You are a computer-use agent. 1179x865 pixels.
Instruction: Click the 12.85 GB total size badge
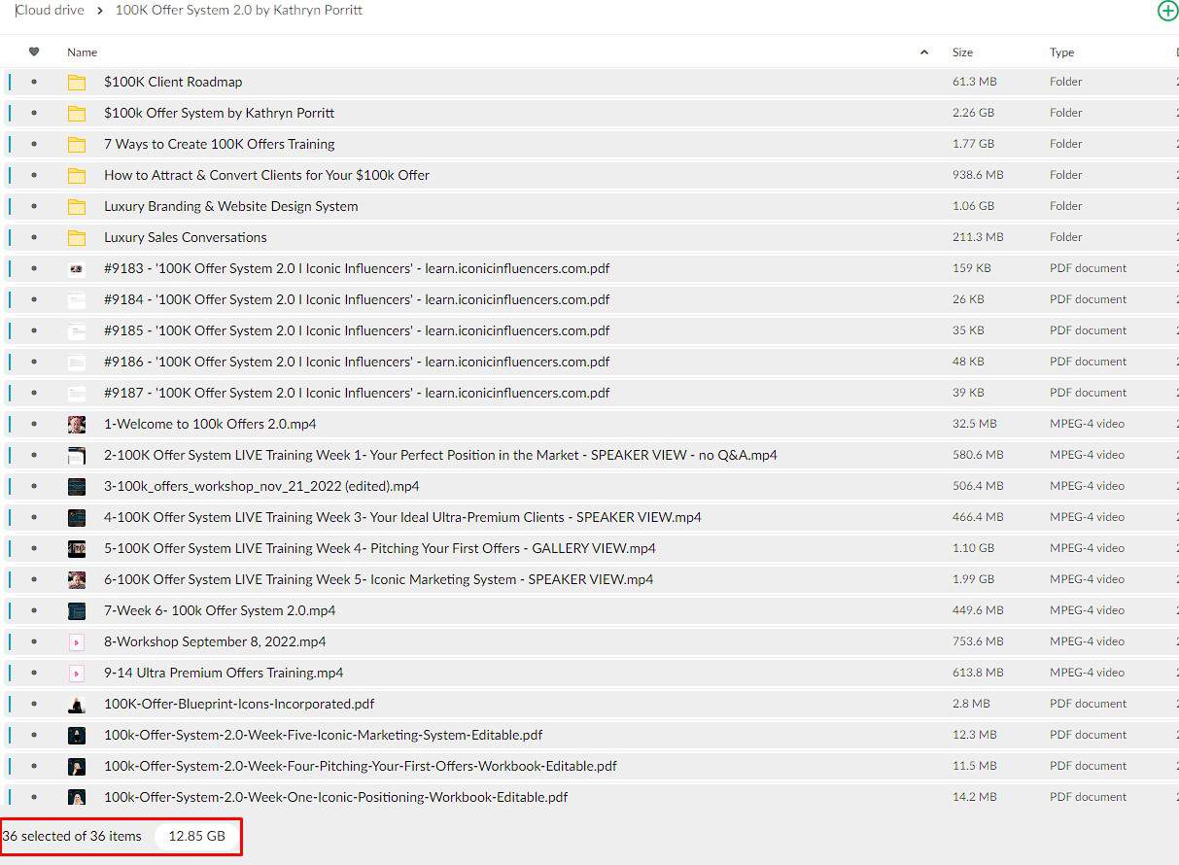(196, 836)
